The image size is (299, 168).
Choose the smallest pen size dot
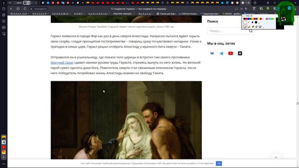coord(249,22)
